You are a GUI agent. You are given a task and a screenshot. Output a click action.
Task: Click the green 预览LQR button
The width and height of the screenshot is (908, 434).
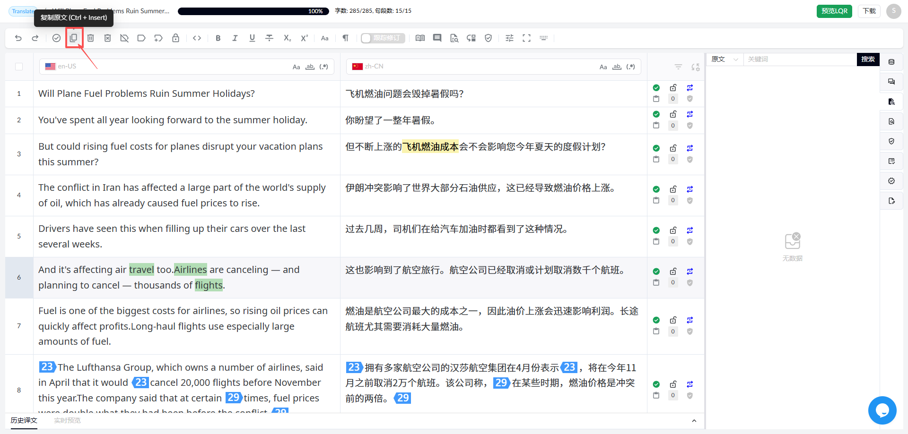pyautogui.click(x=834, y=11)
